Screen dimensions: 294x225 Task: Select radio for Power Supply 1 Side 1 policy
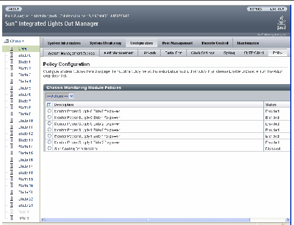point(49,136)
